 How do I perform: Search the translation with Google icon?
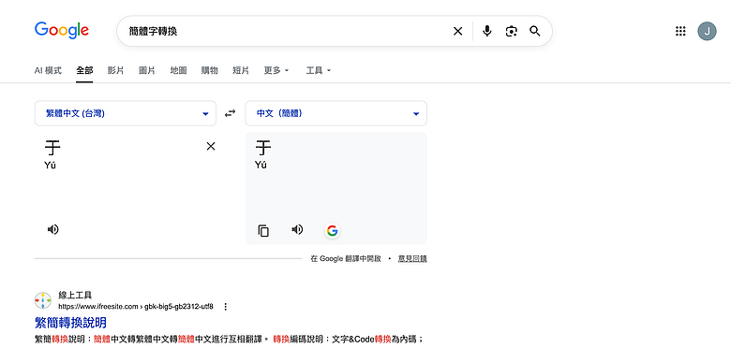coord(332,230)
